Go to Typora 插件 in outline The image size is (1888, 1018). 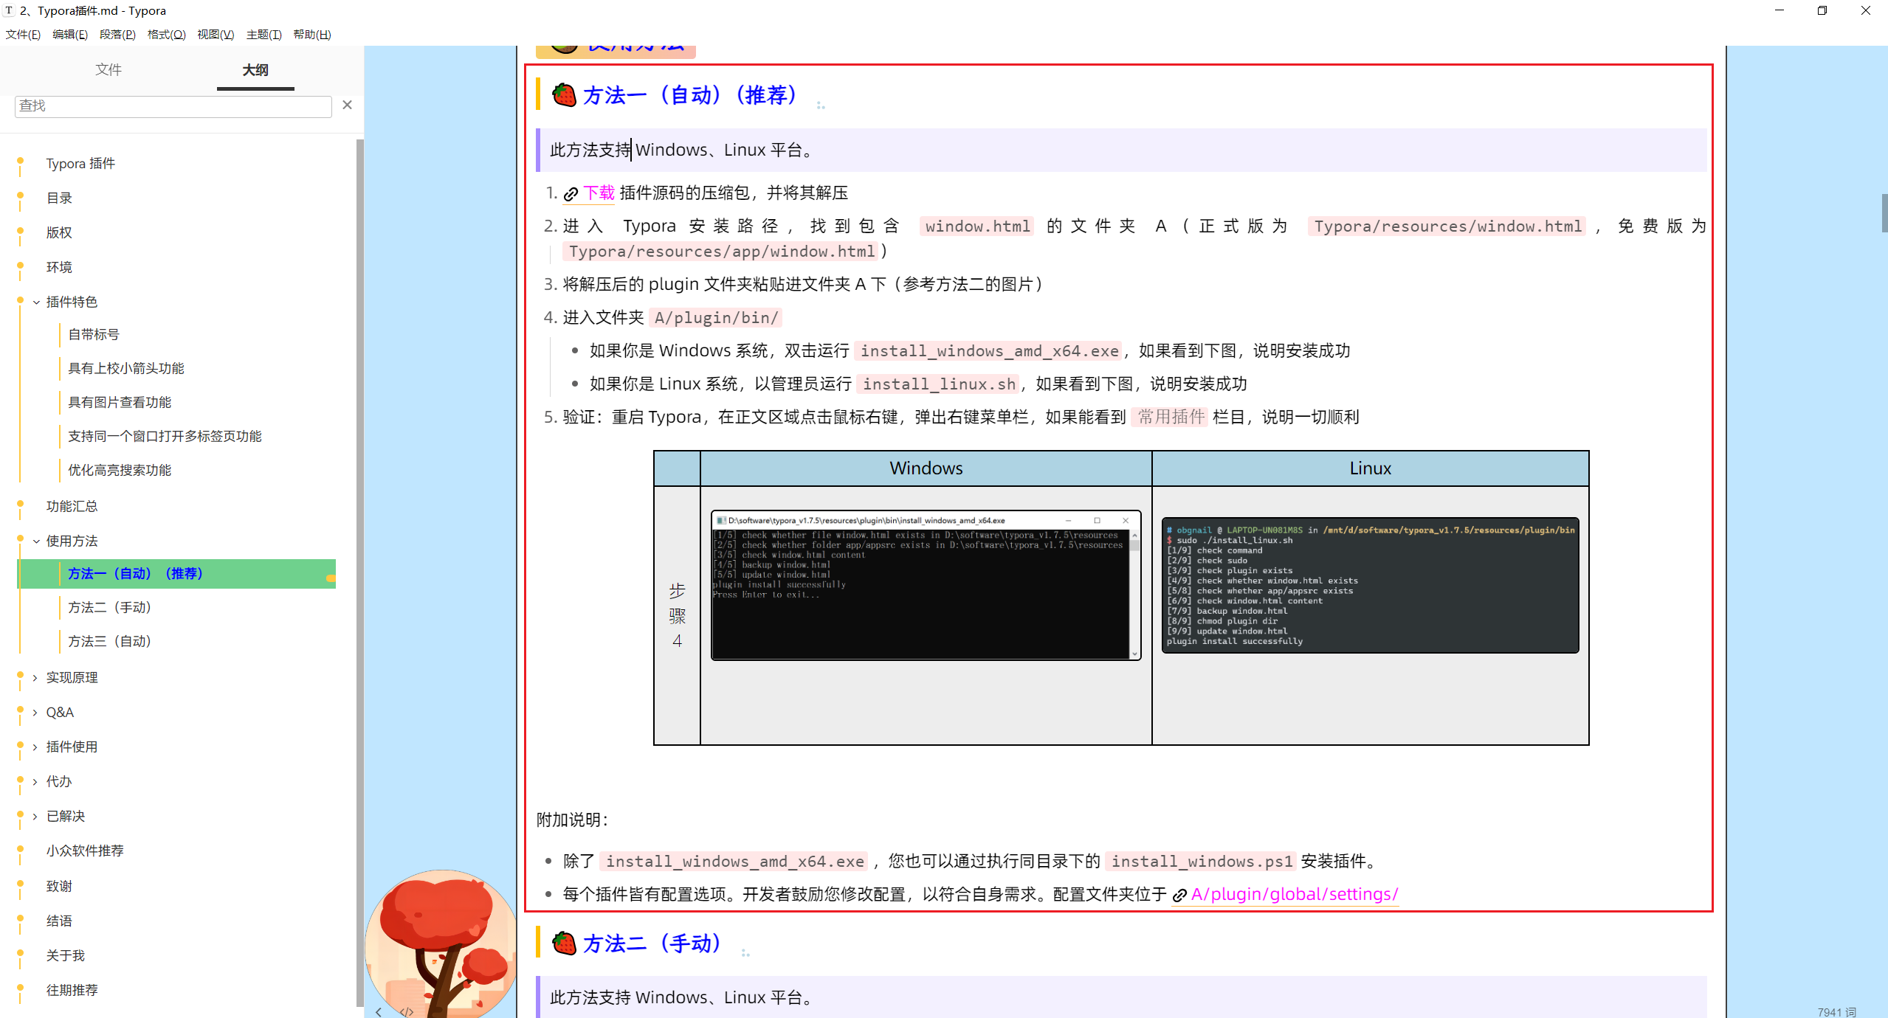(x=80, y=163)
